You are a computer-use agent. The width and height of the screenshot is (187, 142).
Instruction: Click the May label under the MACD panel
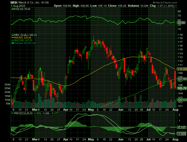tap(91, 139)
